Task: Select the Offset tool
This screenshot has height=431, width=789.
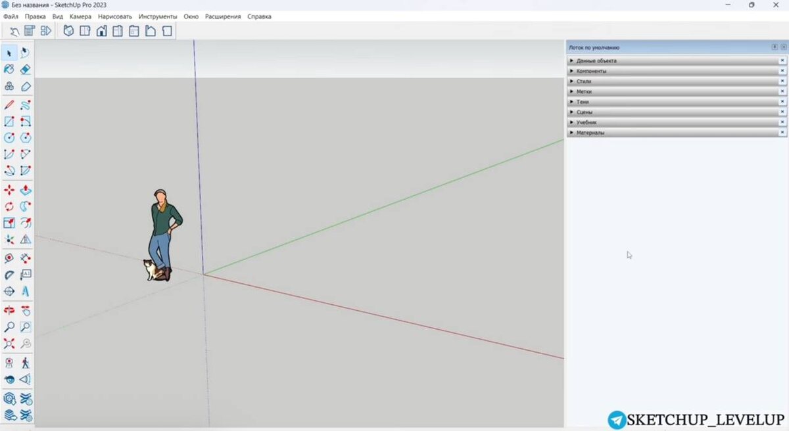Action: (x=25, y=223)
